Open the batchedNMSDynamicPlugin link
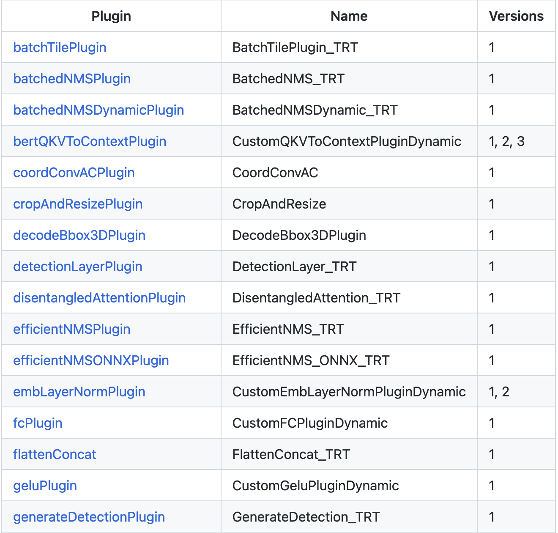The image size is (558, 533). tap(99, 110)
